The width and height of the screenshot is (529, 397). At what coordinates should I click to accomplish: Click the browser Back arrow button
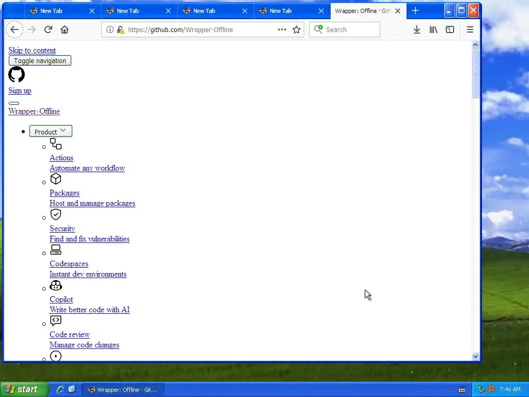tap(14, 29)
